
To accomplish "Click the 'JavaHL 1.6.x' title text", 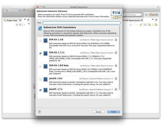I will click(56, 78).
